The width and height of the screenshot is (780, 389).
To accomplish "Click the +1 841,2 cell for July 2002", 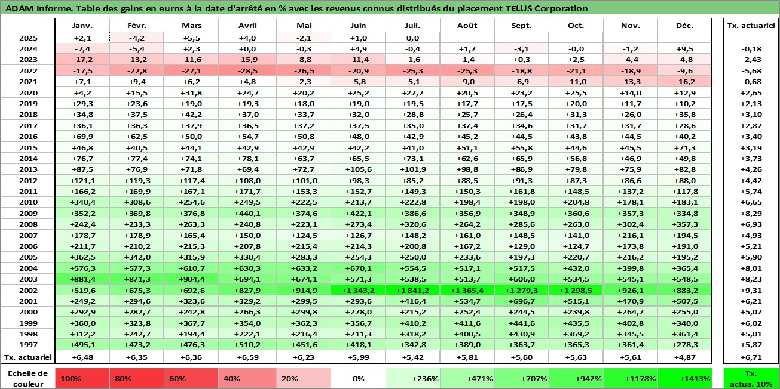I will 413,291.
